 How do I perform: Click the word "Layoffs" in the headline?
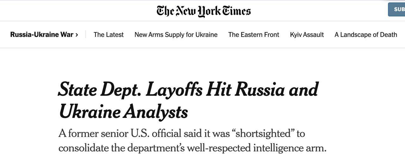[174, 90]
